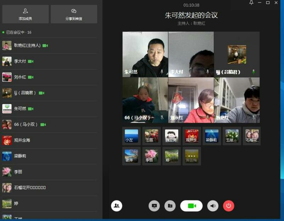The height and width of the screenshot is (221, 284).
Task: Click the share screen icon
Action: tap(154, 206)
